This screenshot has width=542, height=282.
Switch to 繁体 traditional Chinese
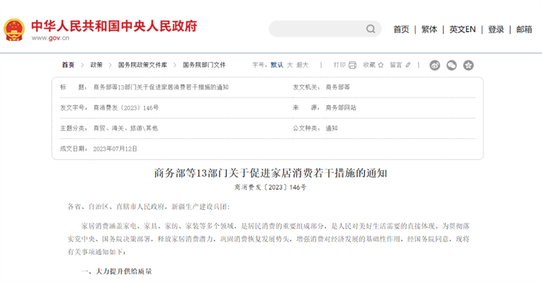click(x=429, y=30)
